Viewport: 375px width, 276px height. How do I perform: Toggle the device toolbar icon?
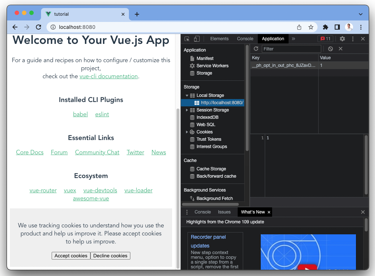[197, 39]
